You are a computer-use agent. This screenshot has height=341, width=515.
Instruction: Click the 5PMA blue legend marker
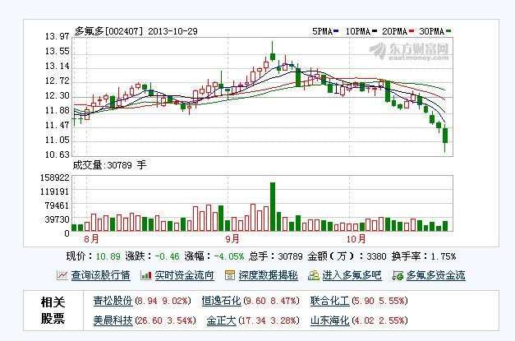(x=336, y=31)
